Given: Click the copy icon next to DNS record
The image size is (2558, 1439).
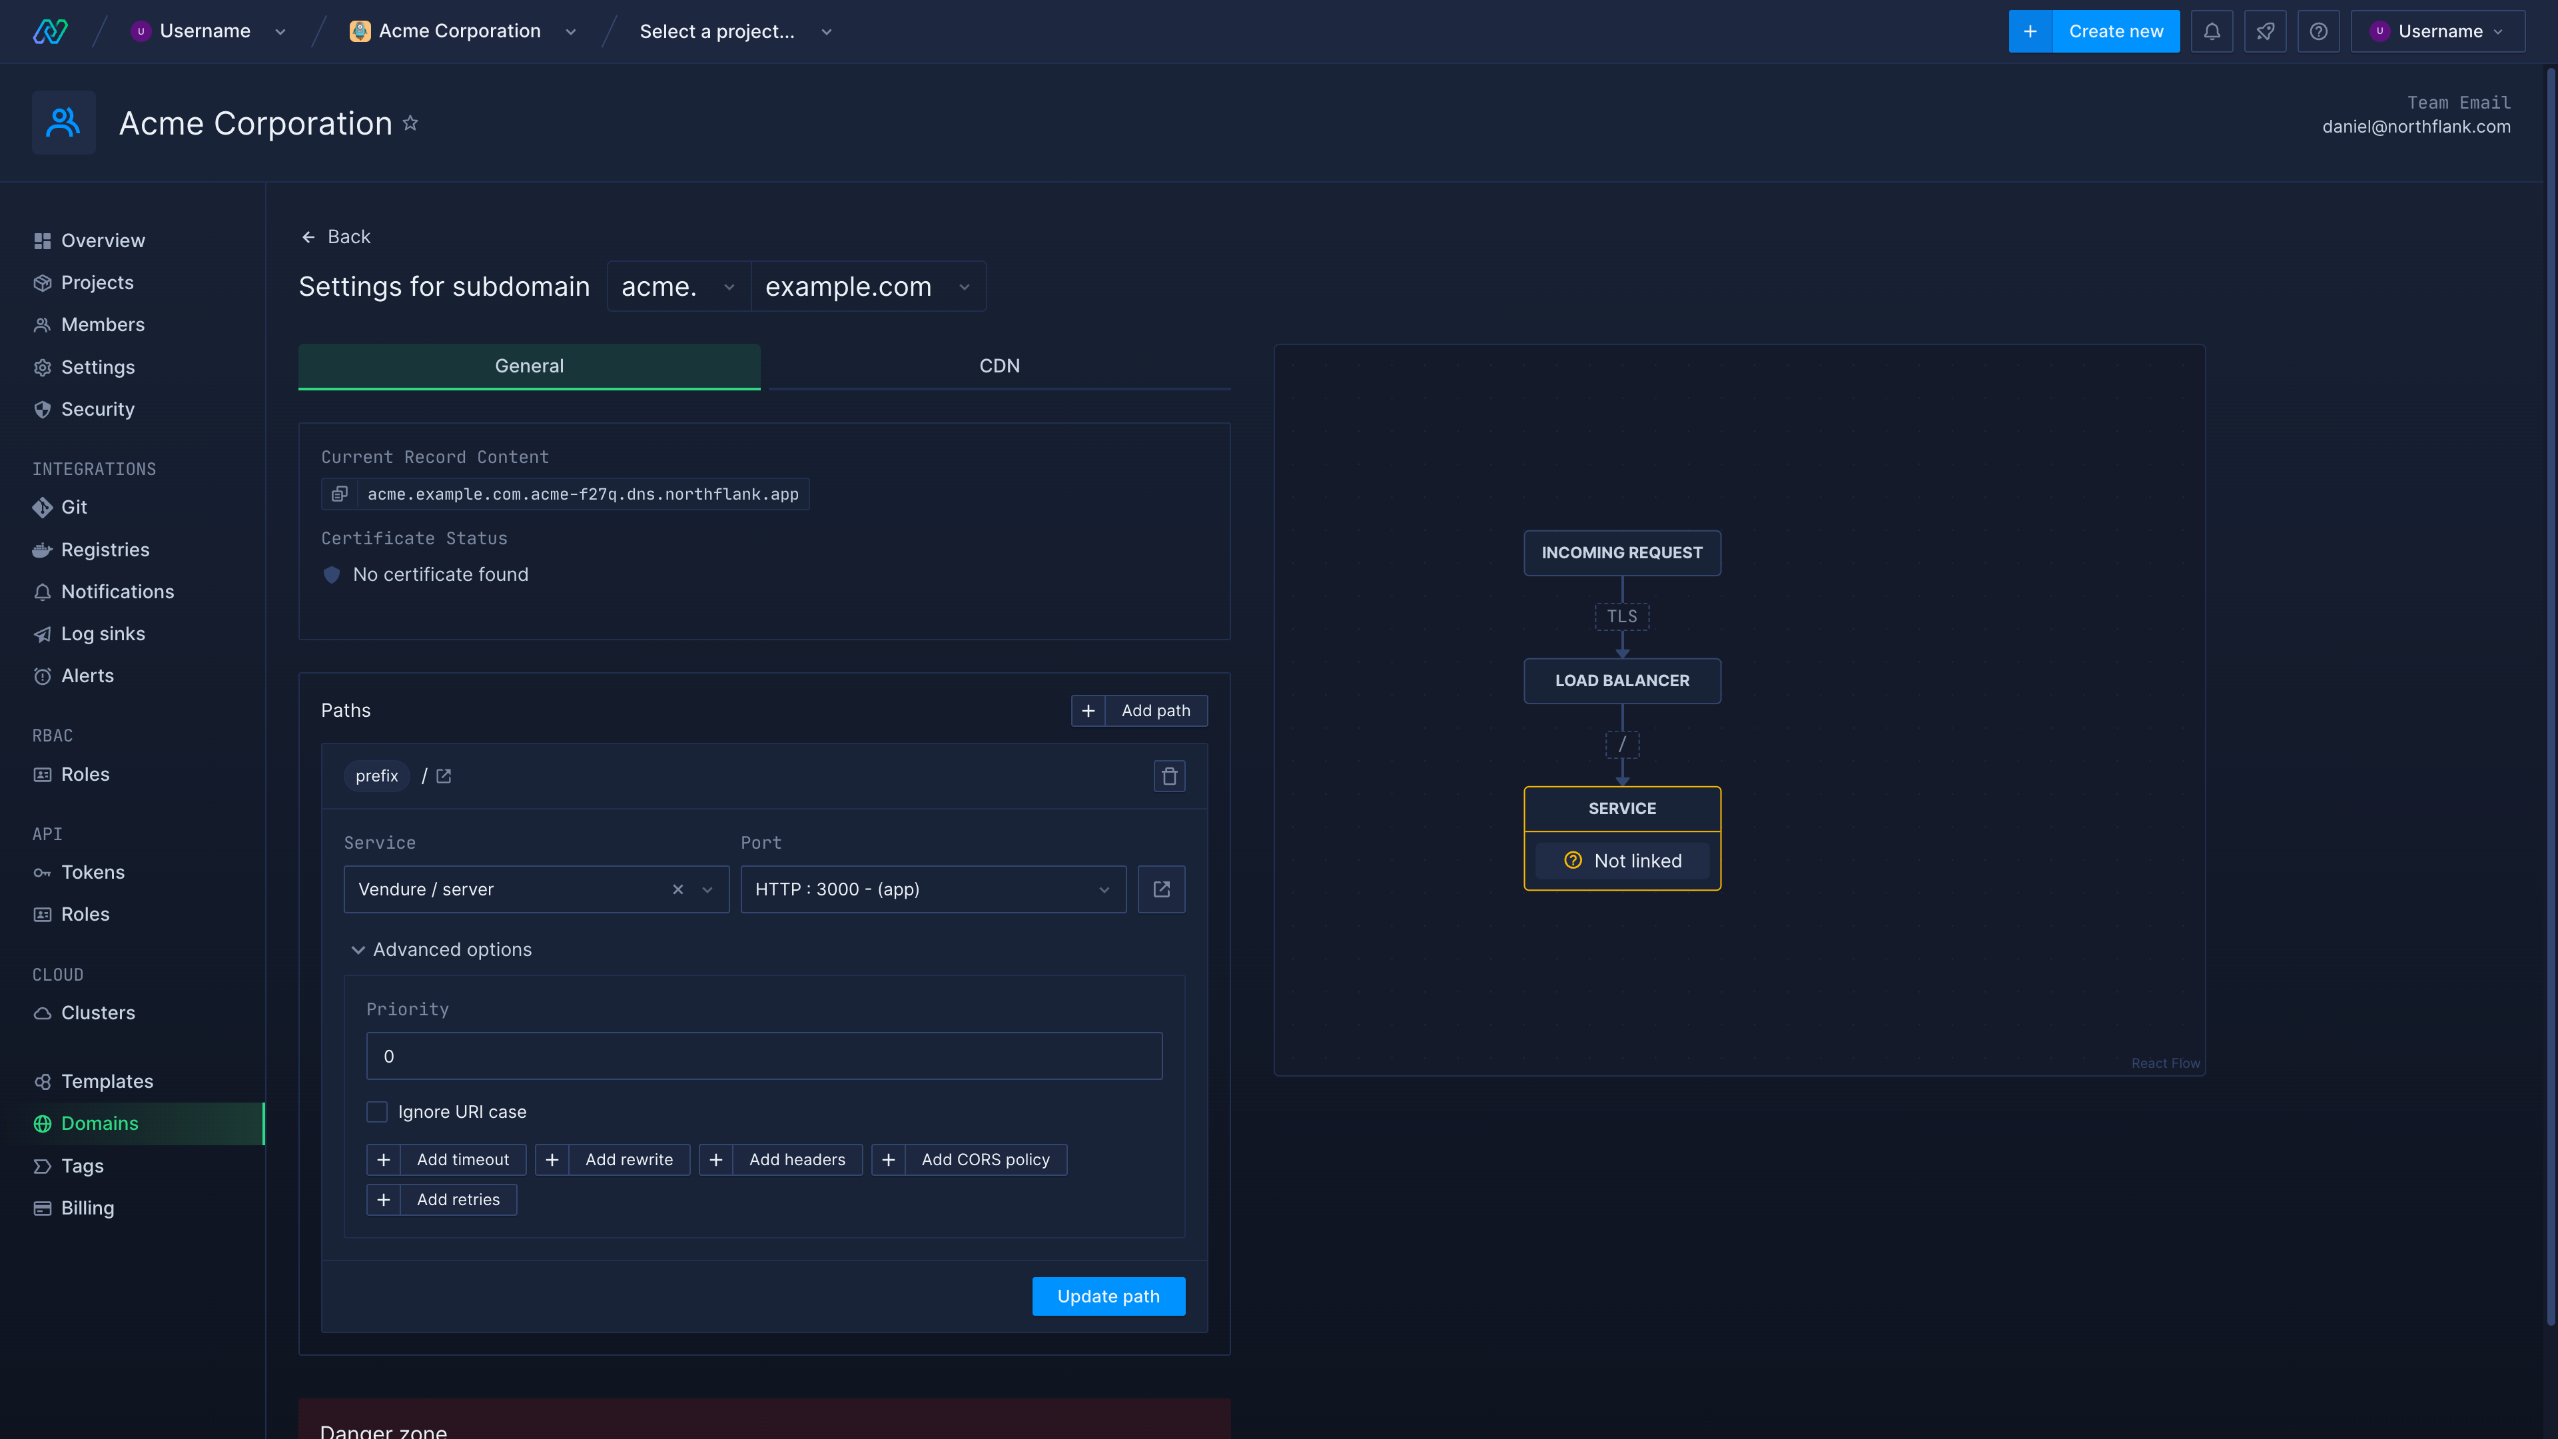Looking at the screenshot, I should [339, 494].
